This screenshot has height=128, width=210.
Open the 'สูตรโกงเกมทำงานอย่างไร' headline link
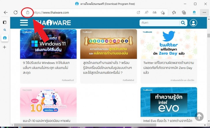[x=107, y=68]
